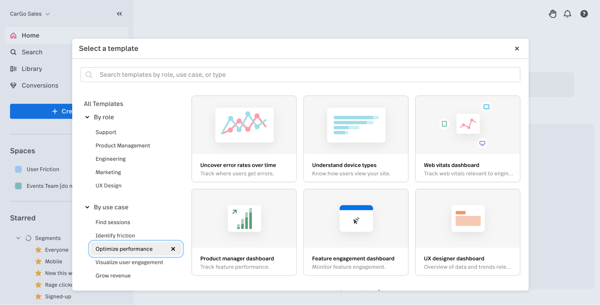Click the star icon beside Mobile

point(38,262)
